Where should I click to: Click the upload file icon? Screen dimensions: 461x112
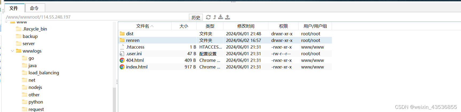click(x=227, y=17)
